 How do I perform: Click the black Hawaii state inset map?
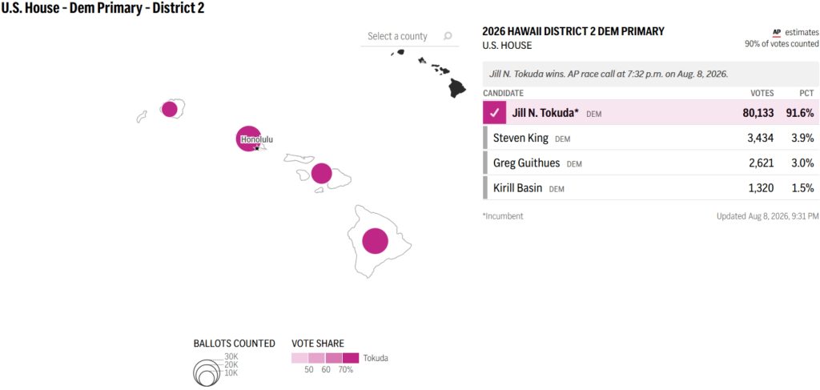[428, 73]
